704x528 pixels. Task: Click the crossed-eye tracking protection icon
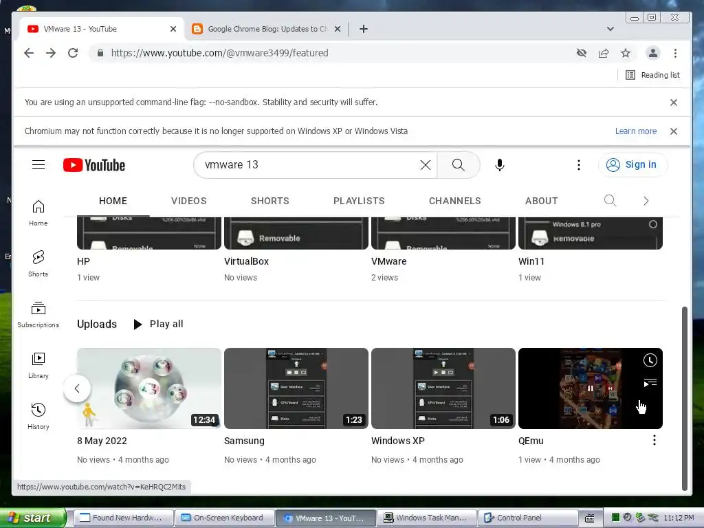582,53
